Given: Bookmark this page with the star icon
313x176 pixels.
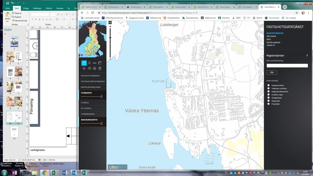Looking at the screenshot, I should (296, 13).
